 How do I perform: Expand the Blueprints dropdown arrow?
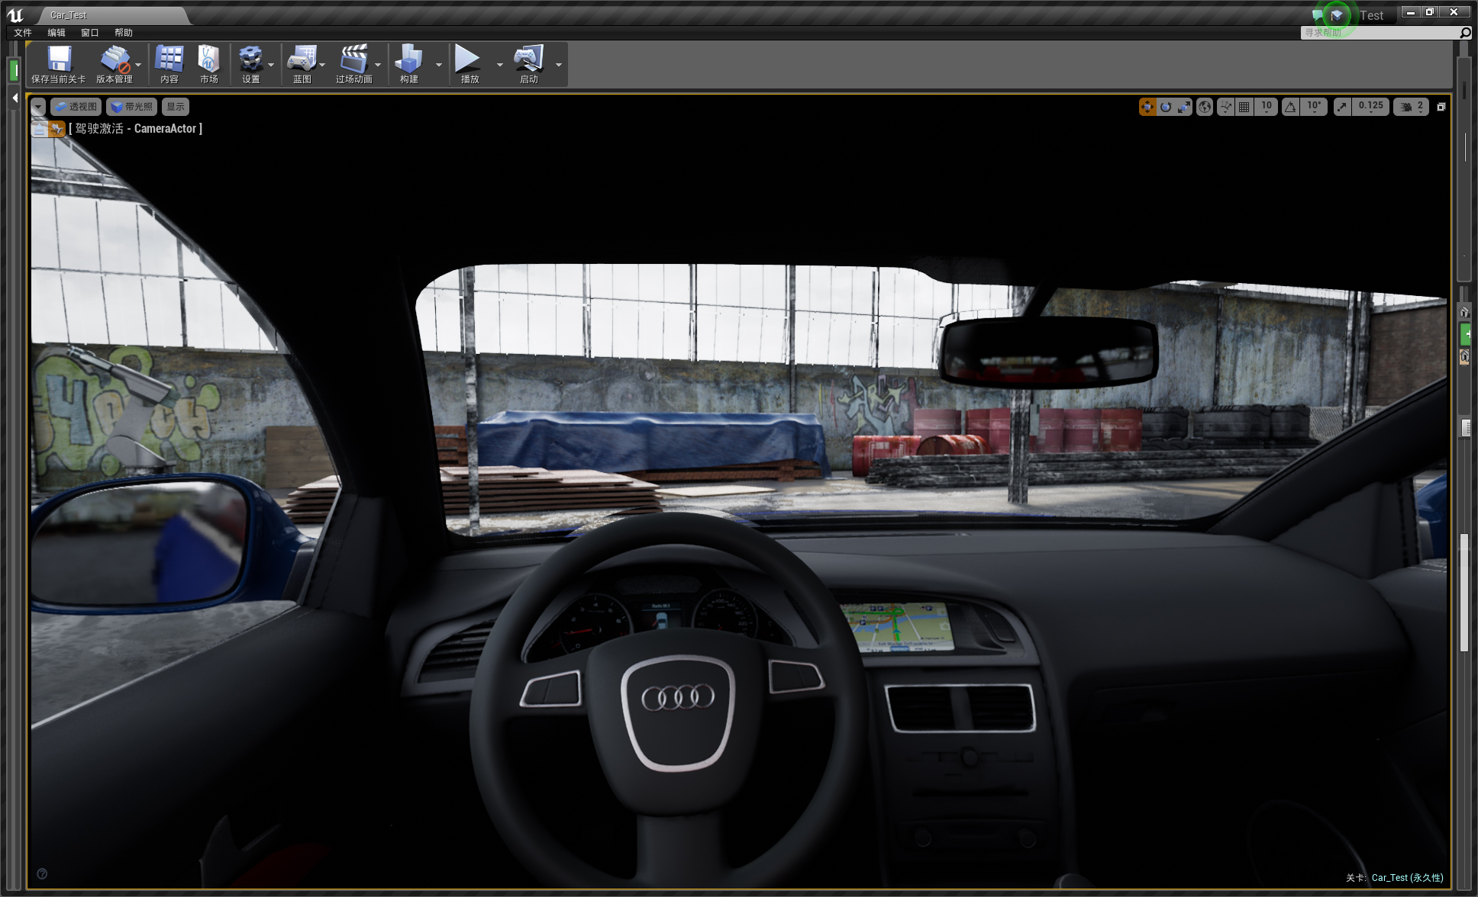pyautogui.click(x=322, y=65)
